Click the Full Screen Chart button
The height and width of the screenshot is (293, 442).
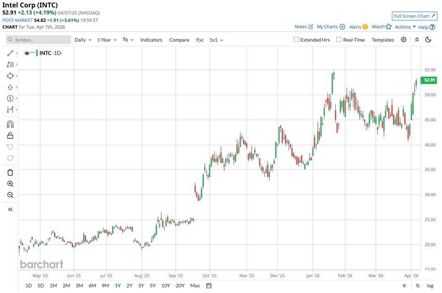tap(413, 16)
